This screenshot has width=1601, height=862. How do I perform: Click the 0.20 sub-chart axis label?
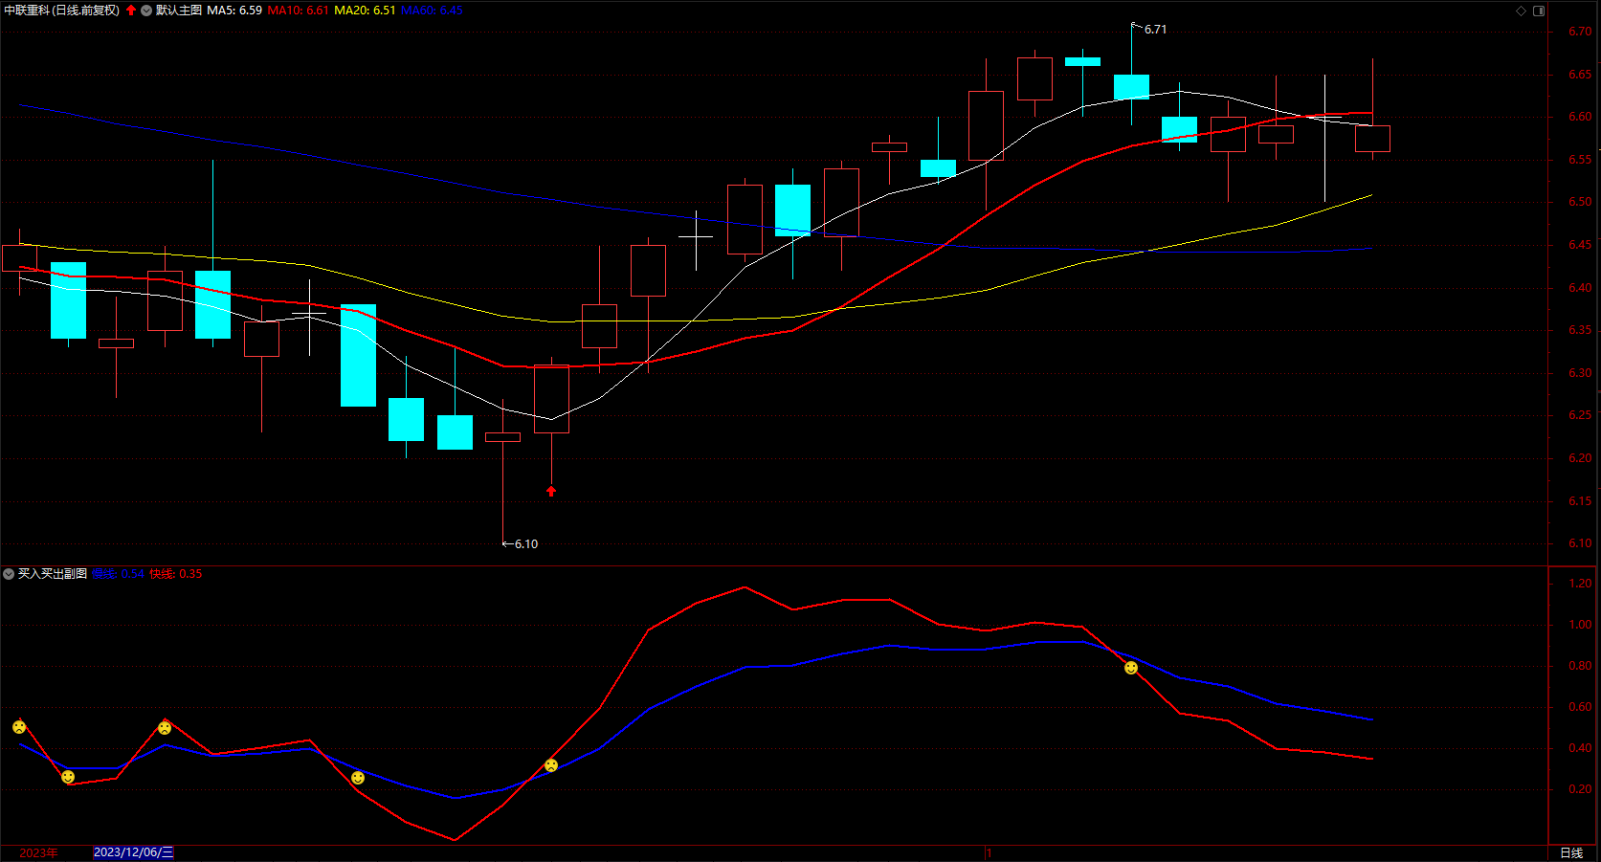[x=1580, y=789]
